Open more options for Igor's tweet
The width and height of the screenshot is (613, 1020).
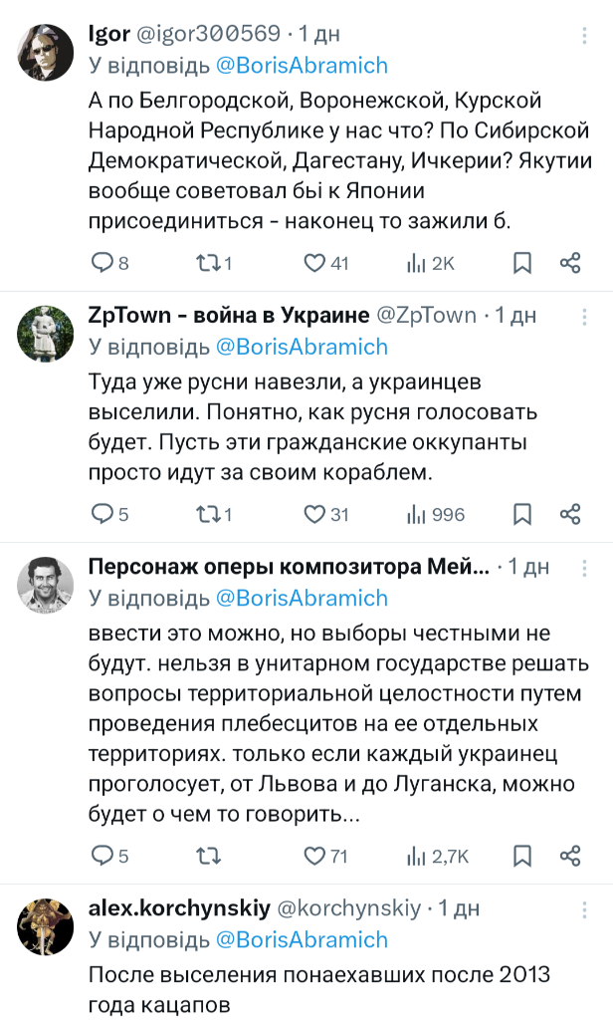[x=583, y=36]
